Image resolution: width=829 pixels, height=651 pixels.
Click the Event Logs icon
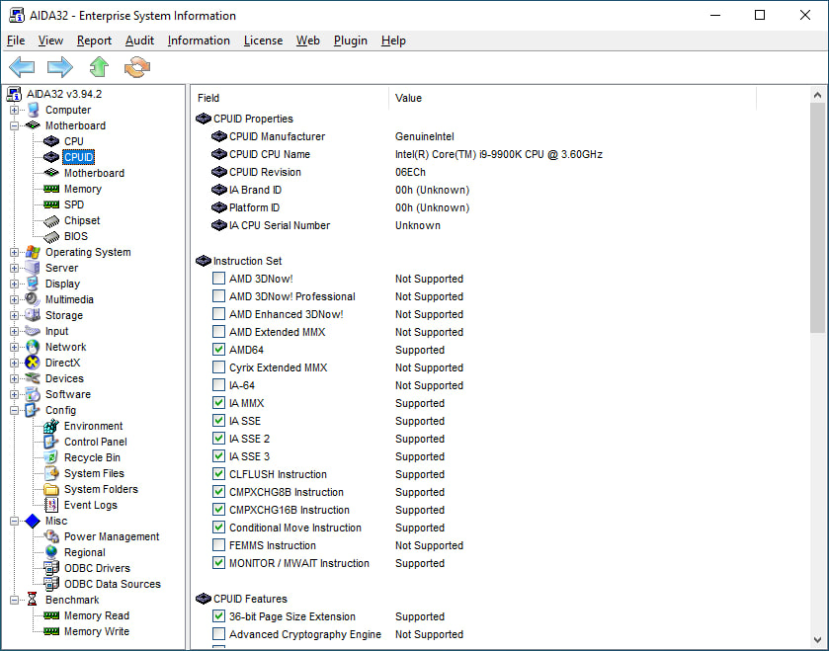(x=51, y=505)
